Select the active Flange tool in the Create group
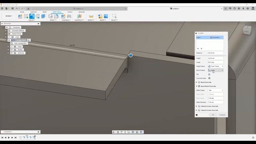Screen dimensions: 256x144 pos(32,16)
